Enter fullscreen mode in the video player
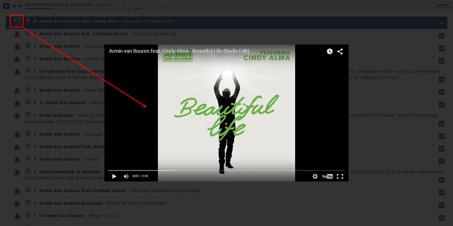 point(340,176)
